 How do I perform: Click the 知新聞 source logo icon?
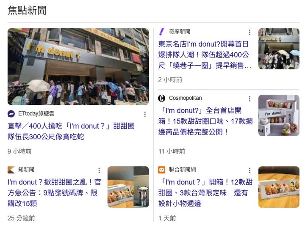coord(11,170)
